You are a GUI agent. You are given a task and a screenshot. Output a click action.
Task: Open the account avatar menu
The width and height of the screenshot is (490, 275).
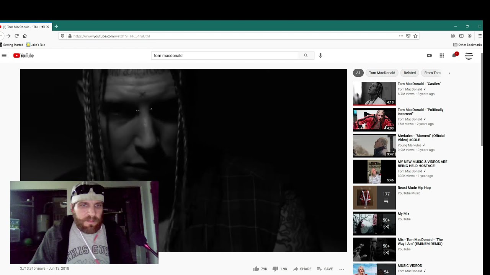[x=469, y=56]
